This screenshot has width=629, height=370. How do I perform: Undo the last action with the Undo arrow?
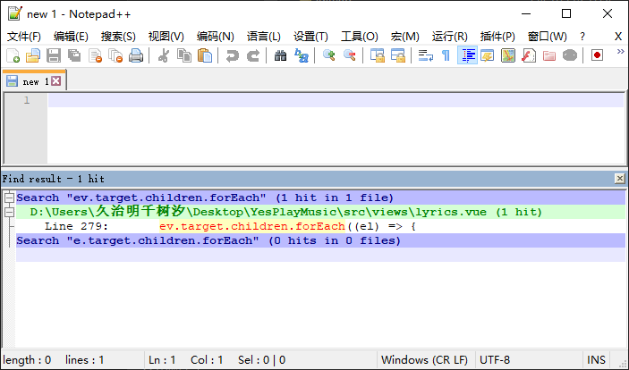pyautogui.click(x=233, y=55)
